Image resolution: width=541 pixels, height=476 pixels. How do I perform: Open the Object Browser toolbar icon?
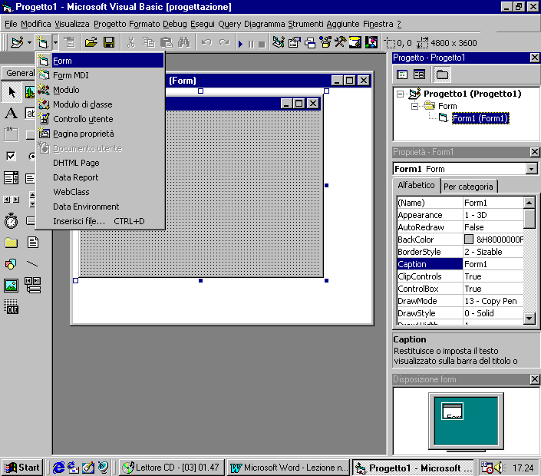(325, 43)
